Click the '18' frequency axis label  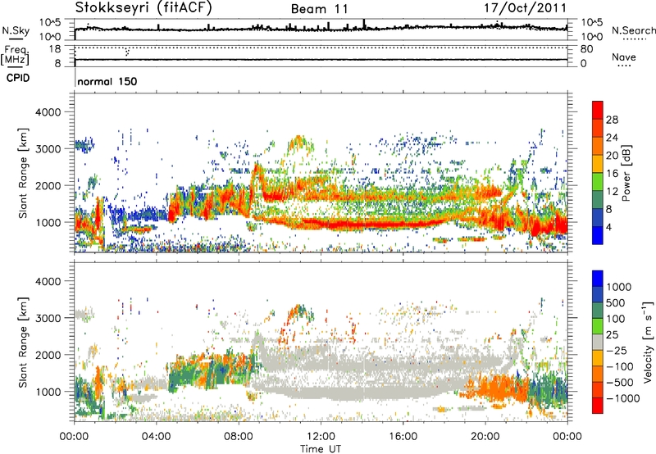(x=55, y=49)
